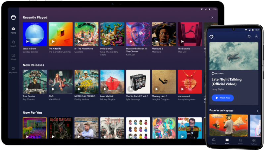Click the 'Harry Styles' artist name on phone
This screenshot has width=265, height=150.
[218, 89]
